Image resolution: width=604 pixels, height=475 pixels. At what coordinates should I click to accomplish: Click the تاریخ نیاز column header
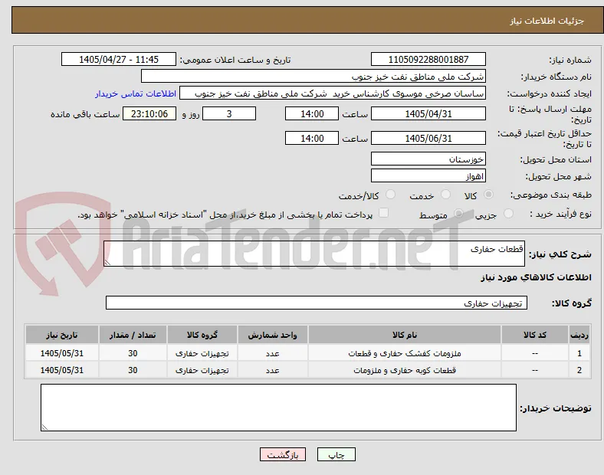62,335
